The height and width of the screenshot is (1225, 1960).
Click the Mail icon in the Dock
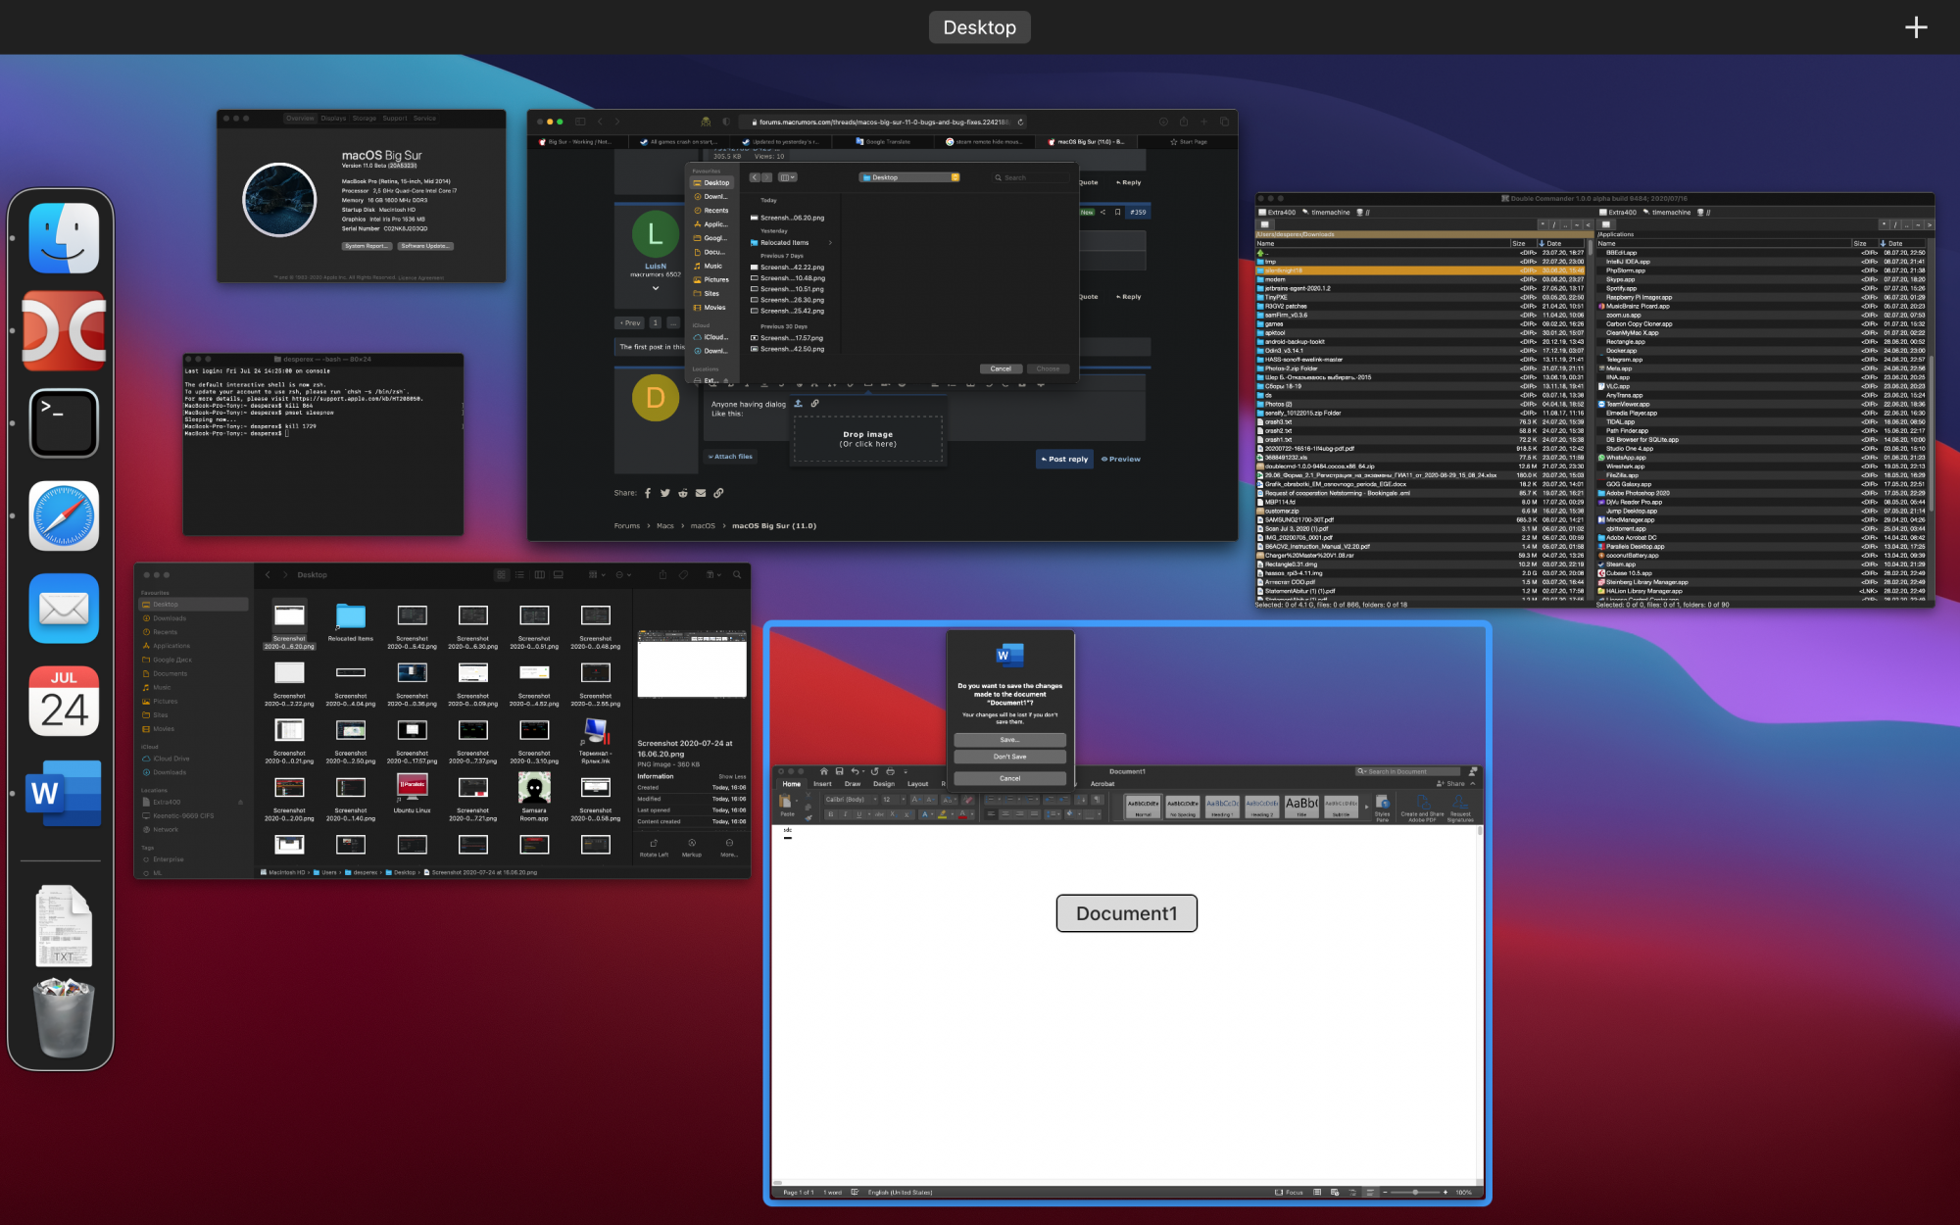64,609
